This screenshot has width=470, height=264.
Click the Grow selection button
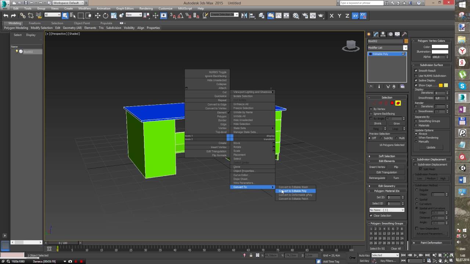397,124
